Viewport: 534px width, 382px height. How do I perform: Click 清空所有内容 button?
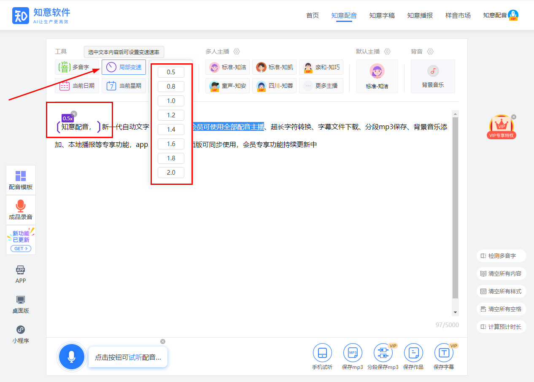tap(501, 274)
